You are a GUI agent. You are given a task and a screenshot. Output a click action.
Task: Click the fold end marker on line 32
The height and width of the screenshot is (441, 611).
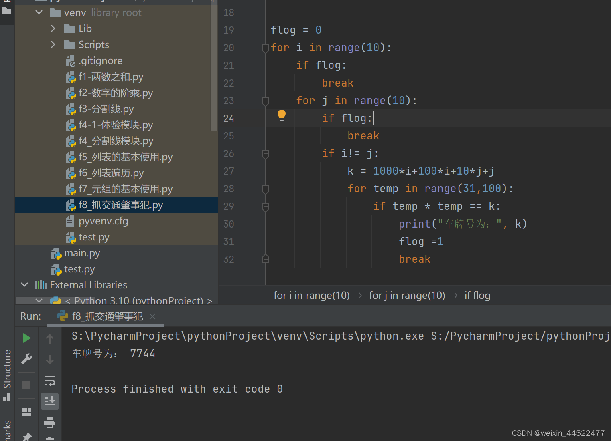pos(265,259)
